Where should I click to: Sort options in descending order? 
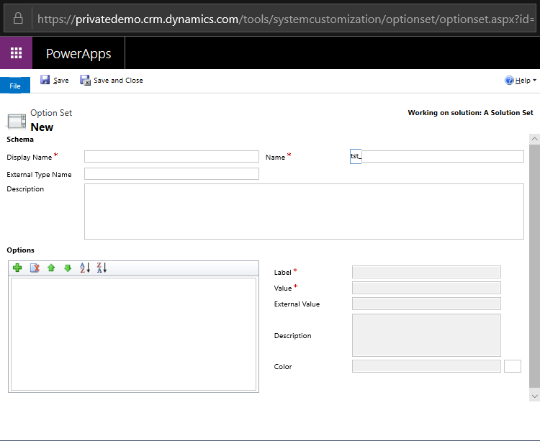click(x=102, y=268)
